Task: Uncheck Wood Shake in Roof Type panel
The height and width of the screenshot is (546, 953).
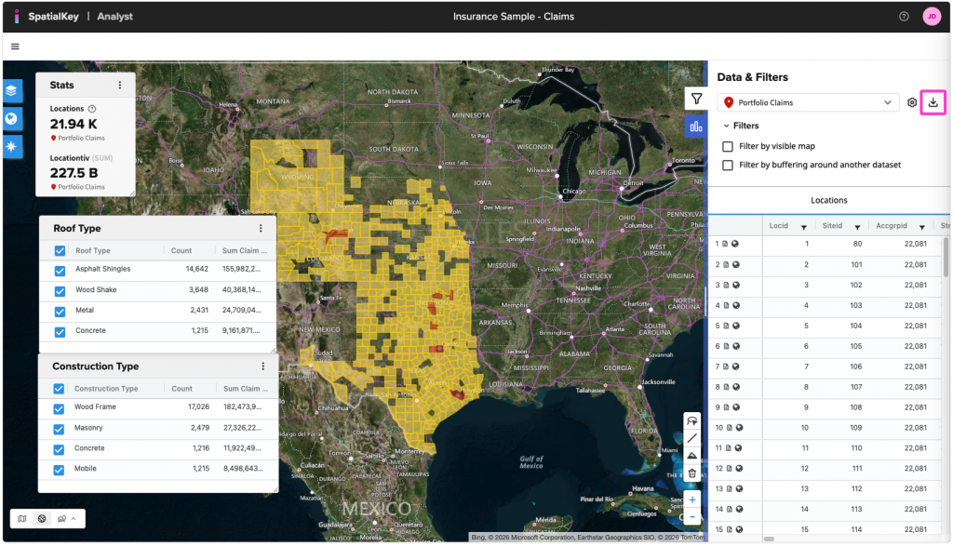Action: pos(59,289)
